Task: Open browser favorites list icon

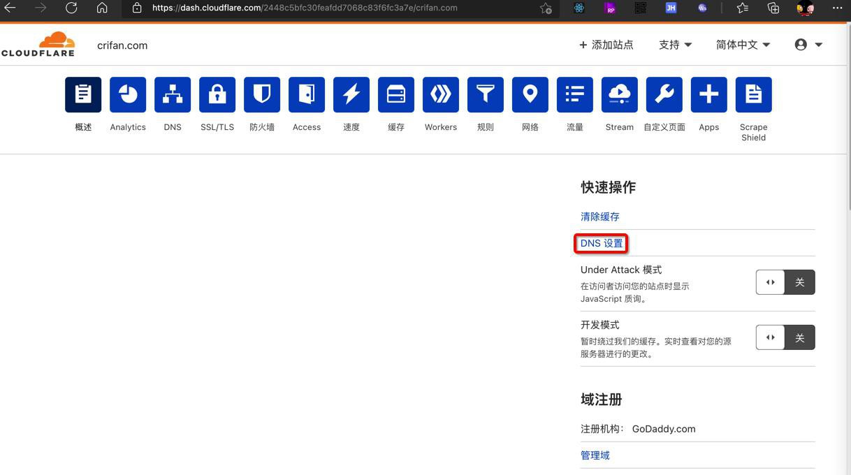Action: pyautogui.click(x=743, y=8)
